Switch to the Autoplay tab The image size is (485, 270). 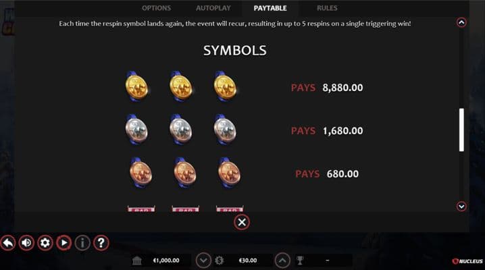pos(213,8)
